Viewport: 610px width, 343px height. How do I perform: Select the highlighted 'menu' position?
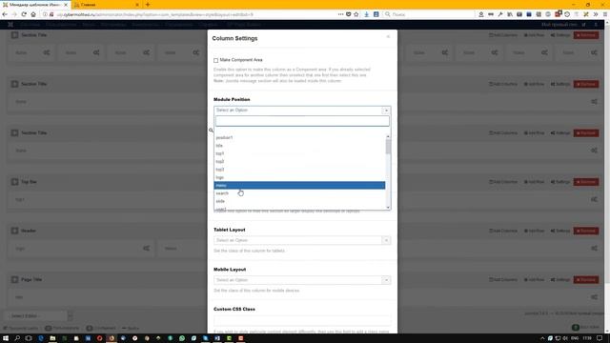pos(299,185)
